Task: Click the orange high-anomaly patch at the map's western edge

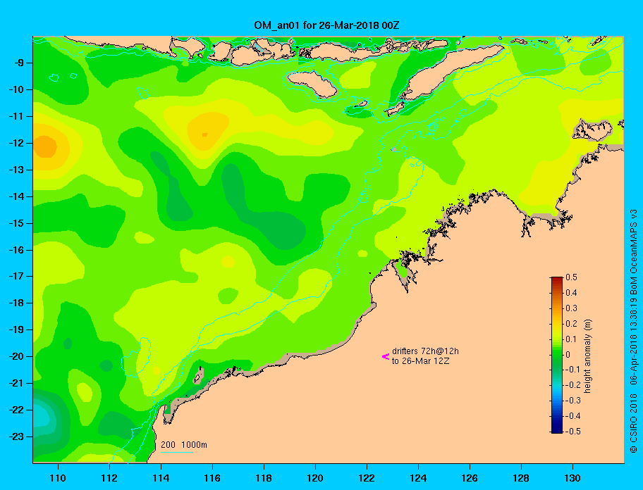Action: pyautogui.click(x=44, y=146)
